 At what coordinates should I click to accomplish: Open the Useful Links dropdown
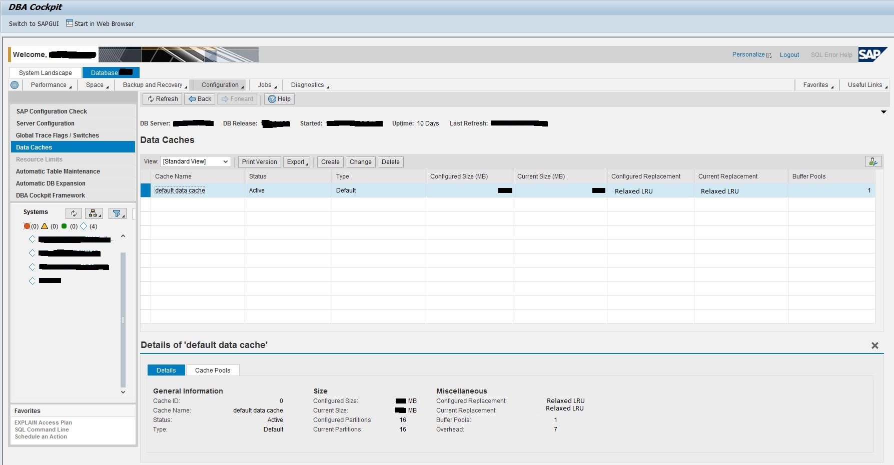pyautogui.click(x=867, y=85)
